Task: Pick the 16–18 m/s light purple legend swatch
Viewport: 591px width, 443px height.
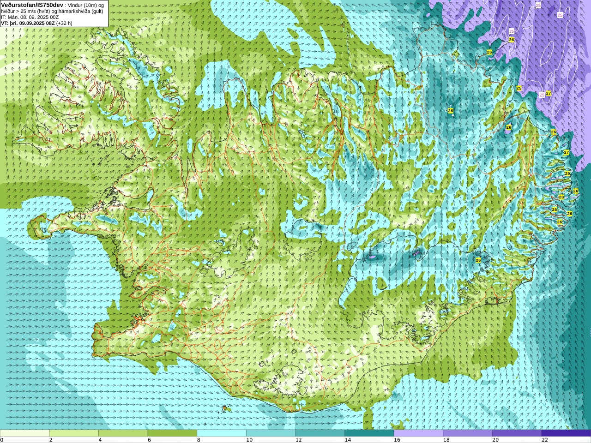Action: point(418,433)
